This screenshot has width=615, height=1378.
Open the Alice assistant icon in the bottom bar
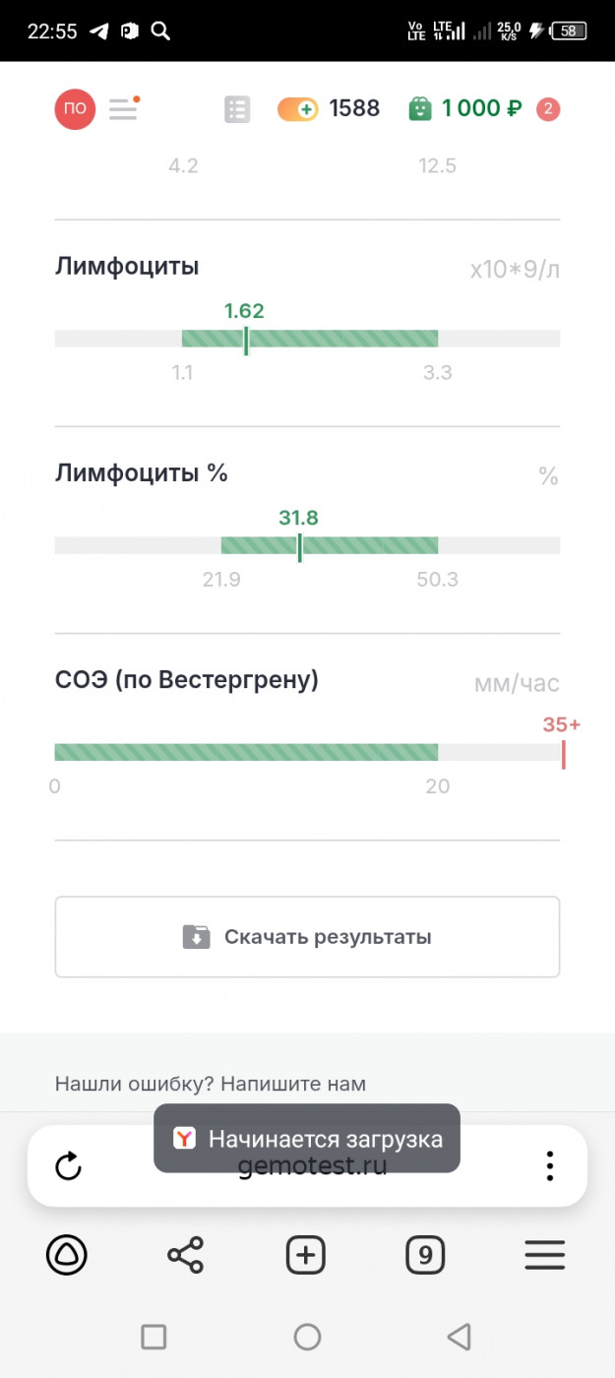(x=67, y=1255)
